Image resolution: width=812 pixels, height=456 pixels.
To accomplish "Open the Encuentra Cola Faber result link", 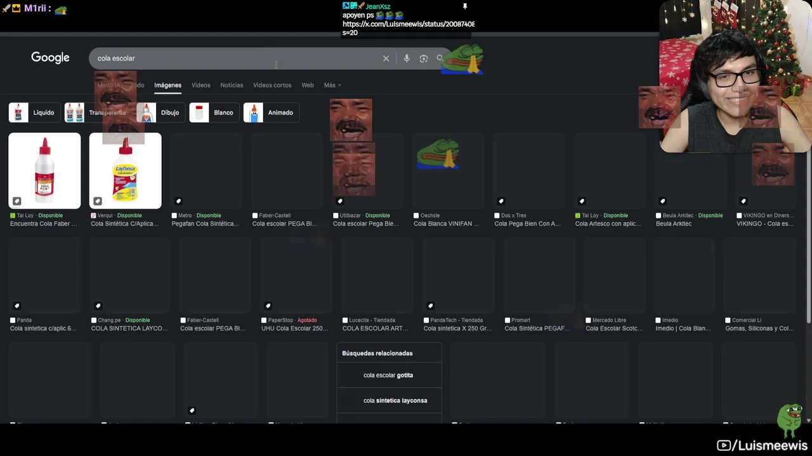I will tap(43, 224).
